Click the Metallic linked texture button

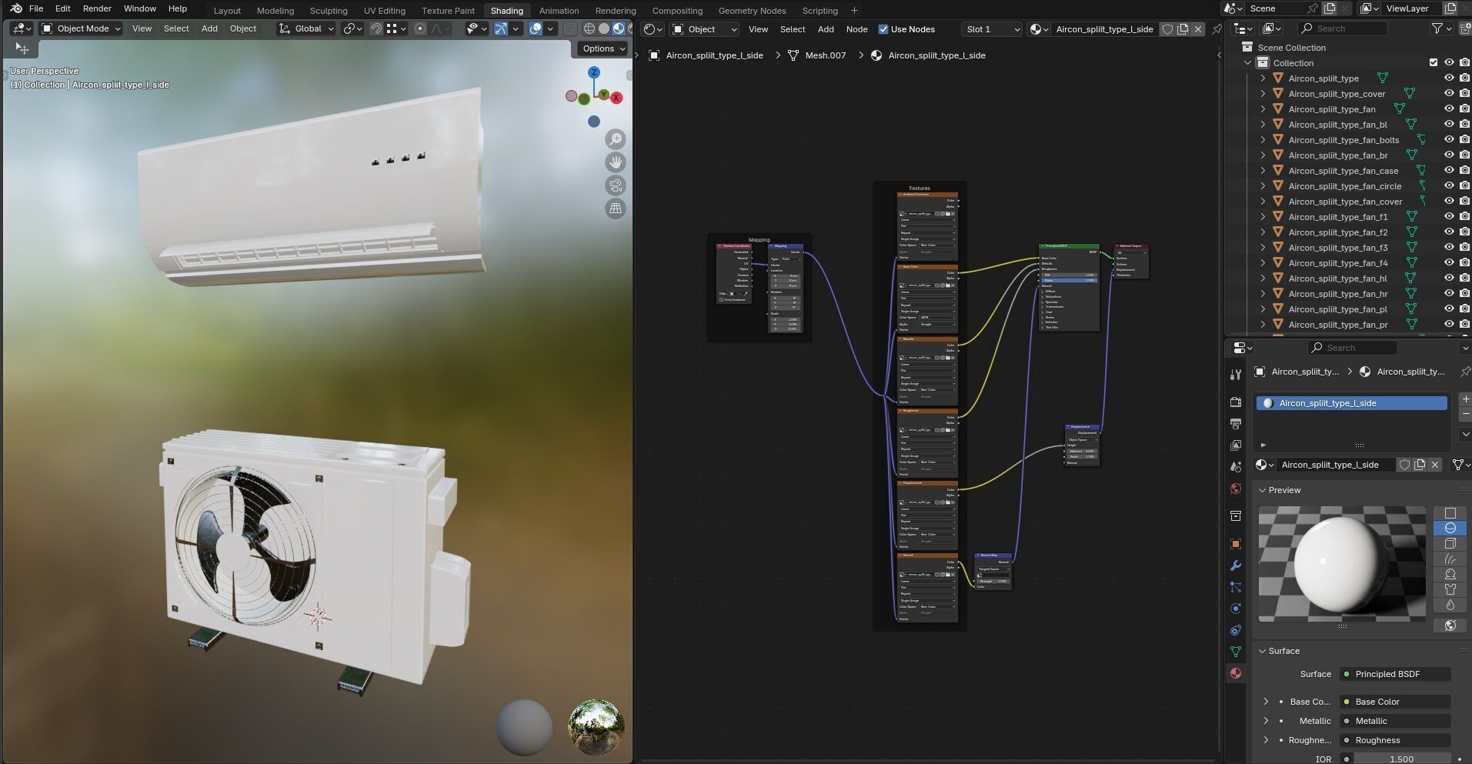pyautogui.click(x=1395, y=721)
